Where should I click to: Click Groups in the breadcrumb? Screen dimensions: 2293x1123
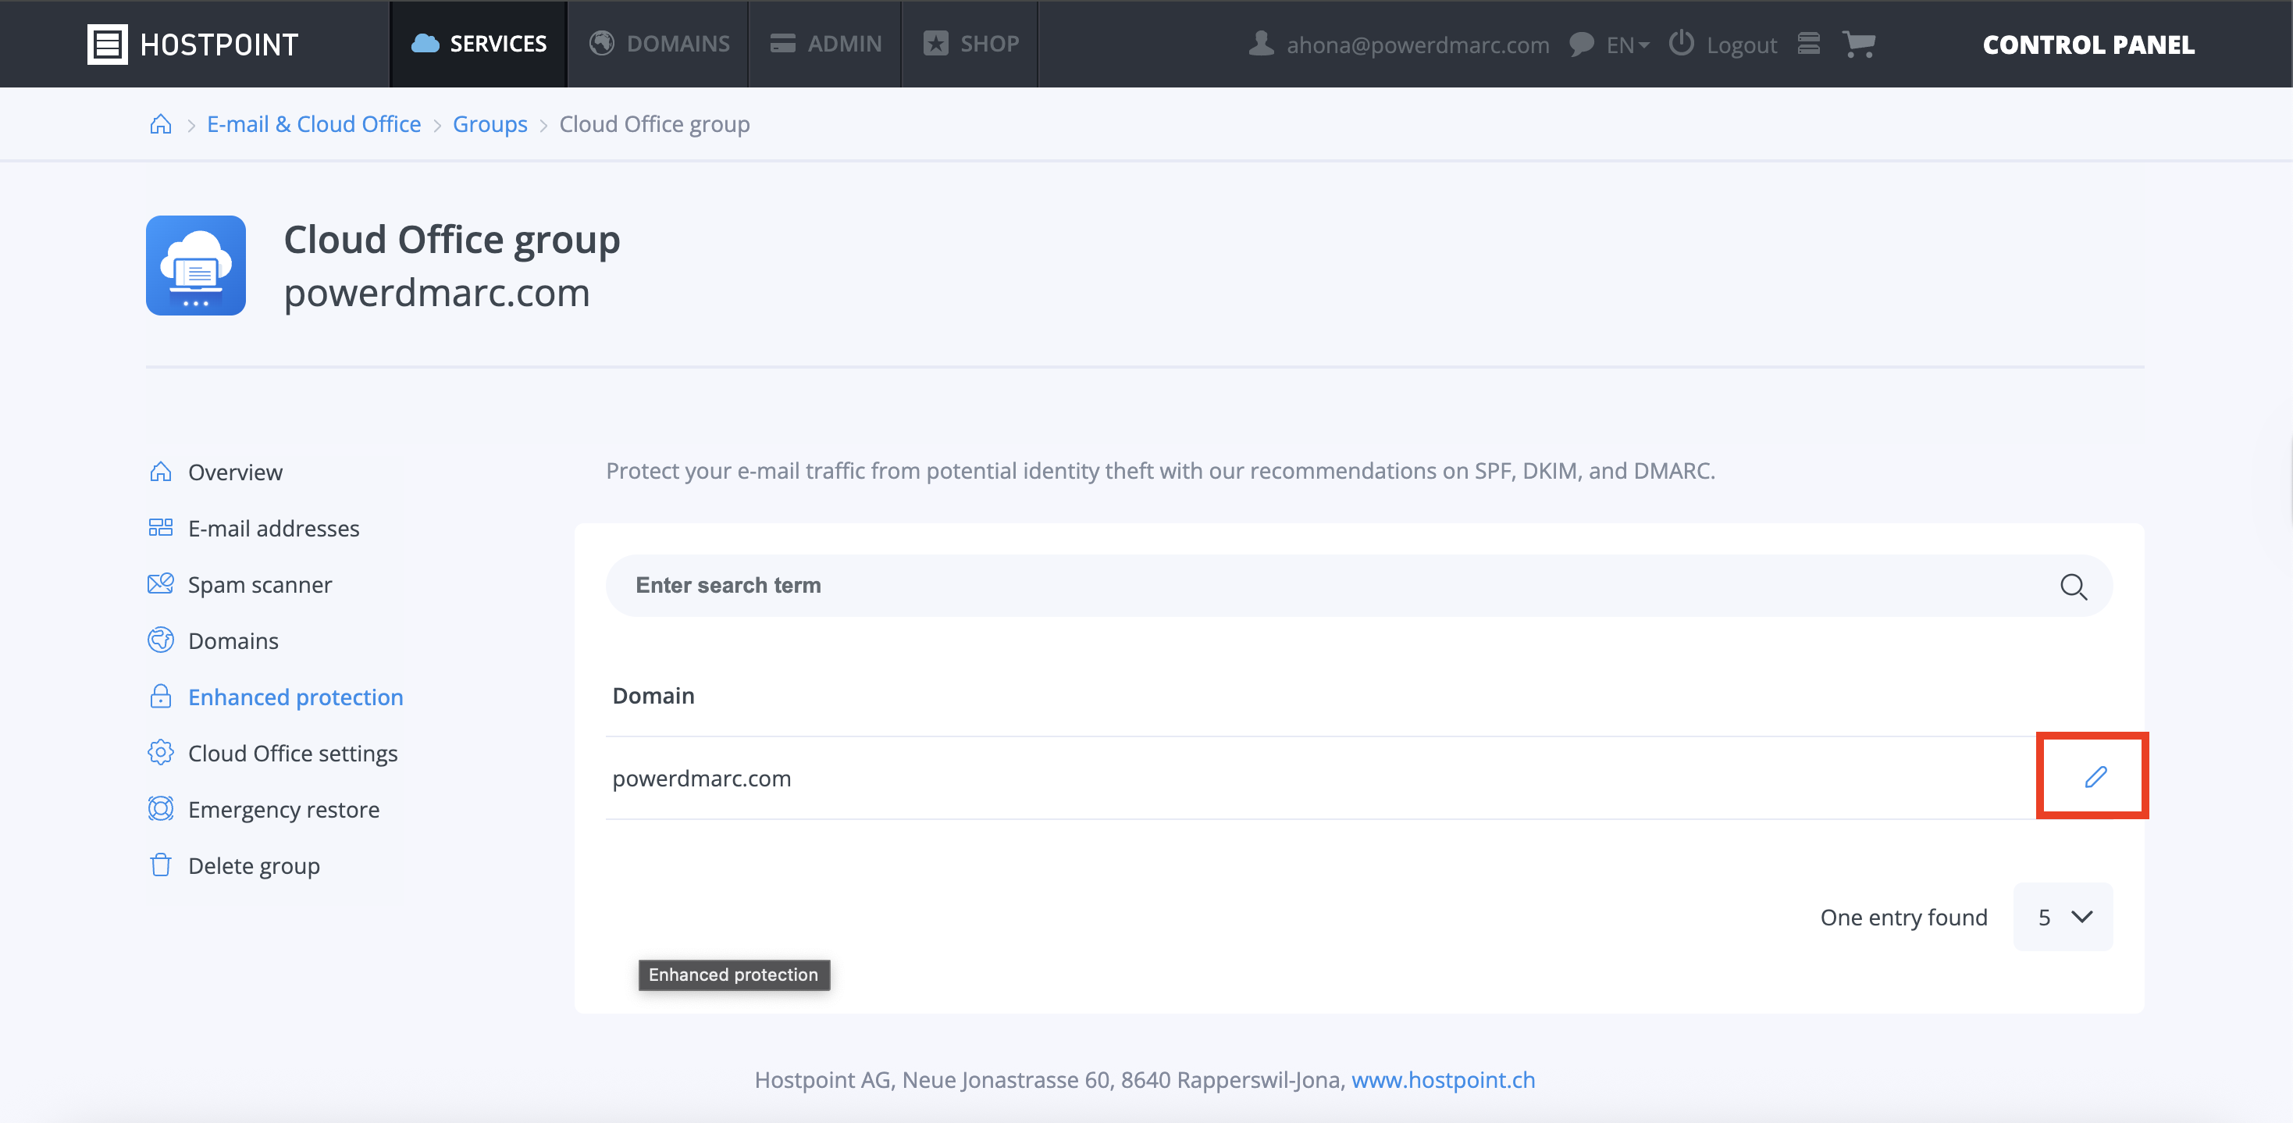click(490, 124)
